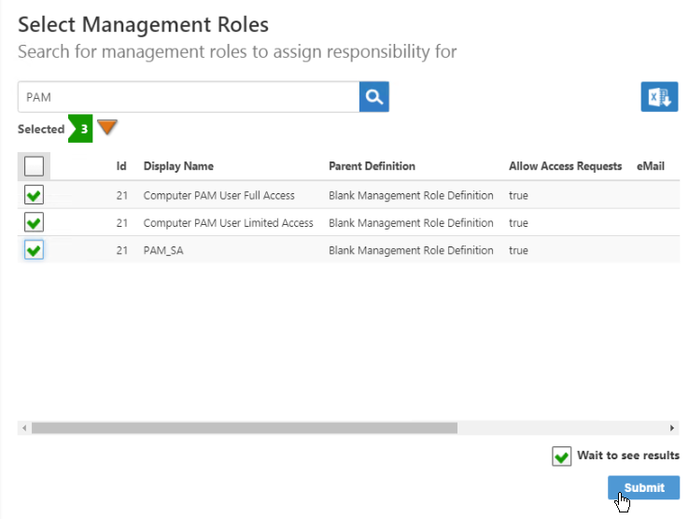Click into the PAM search field
Screen dimensions: 689x519
click(x=188, y=97)
